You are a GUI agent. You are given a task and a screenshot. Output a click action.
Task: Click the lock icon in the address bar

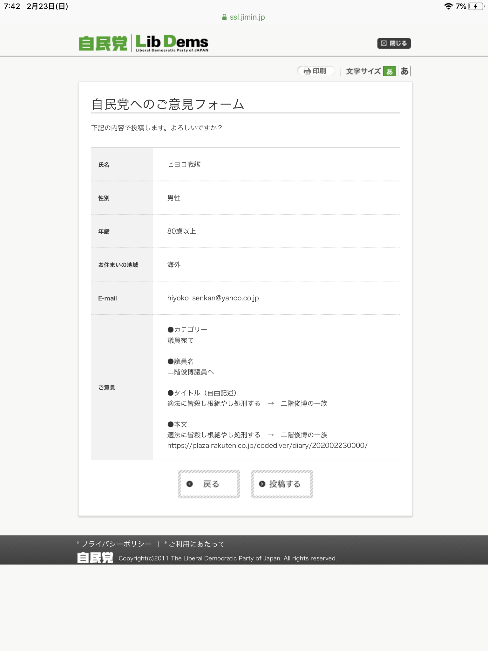point(225,17)
